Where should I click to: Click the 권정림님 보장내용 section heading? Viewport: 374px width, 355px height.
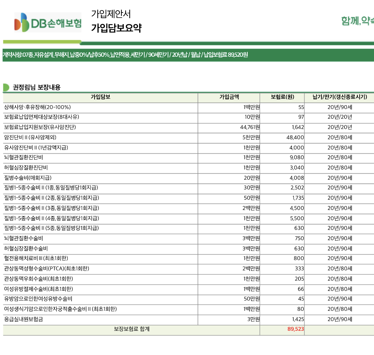[x=37, y=87]
